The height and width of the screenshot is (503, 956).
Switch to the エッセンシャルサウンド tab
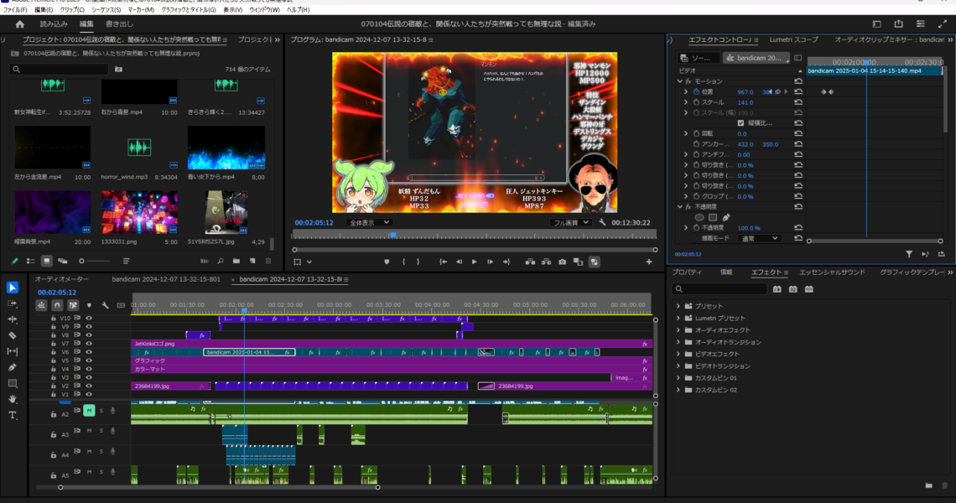(x=832, y=272)
